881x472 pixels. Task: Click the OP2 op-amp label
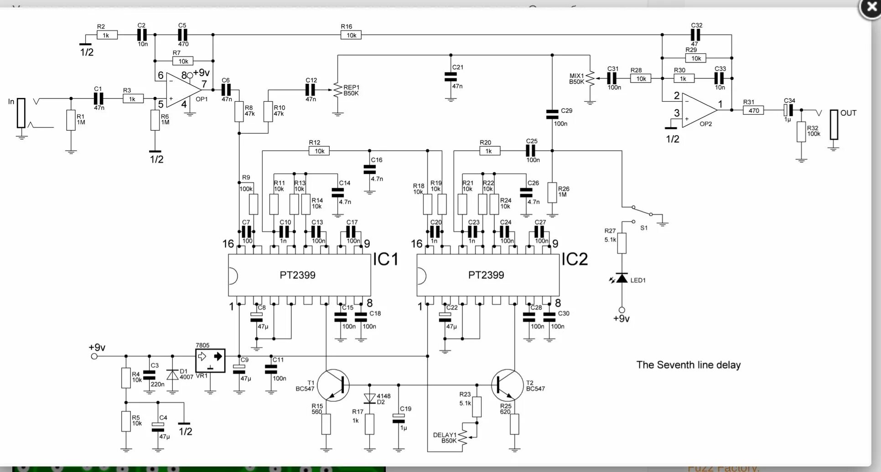705,124
